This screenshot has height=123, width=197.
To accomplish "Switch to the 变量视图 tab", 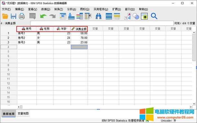I will pos(23,113).
